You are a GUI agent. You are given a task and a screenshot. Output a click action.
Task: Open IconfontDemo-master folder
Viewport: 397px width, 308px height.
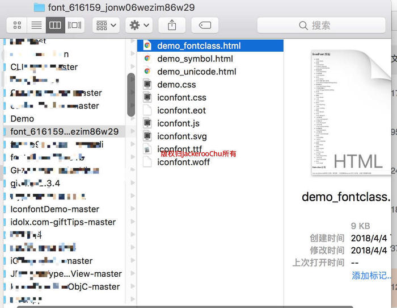pos(54,209)
